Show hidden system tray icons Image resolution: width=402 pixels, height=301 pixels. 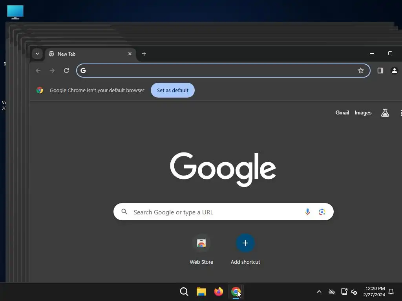click(x=319, y=292)
